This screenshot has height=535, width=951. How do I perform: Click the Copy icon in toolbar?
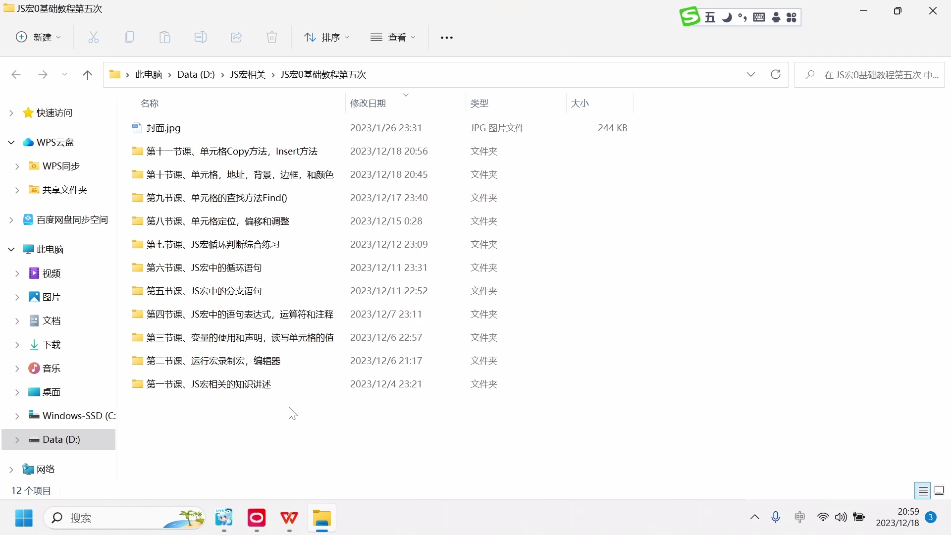[129, 37]
